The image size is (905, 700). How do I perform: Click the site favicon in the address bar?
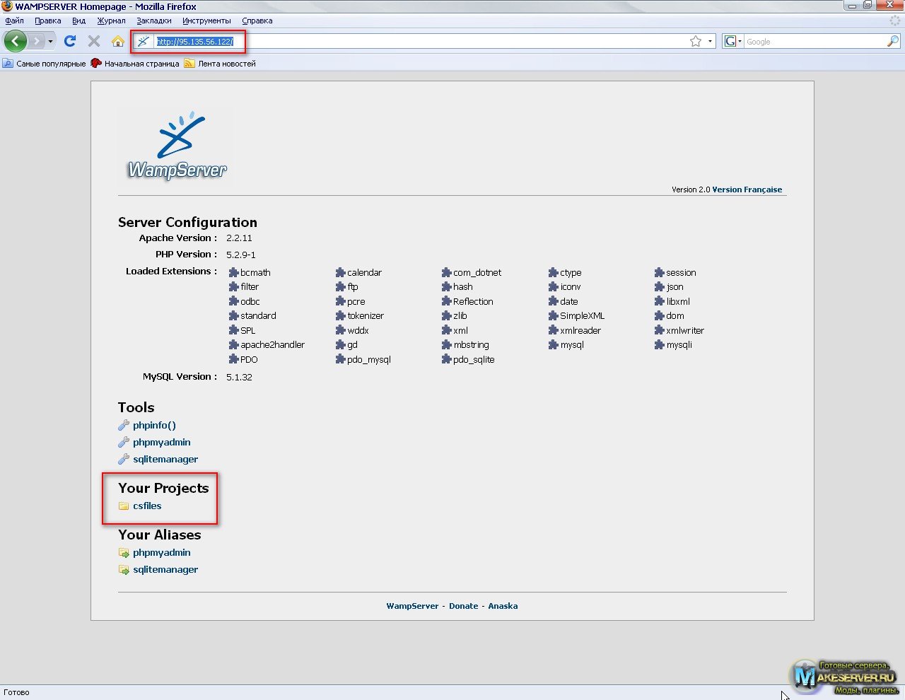pos(144,41)
